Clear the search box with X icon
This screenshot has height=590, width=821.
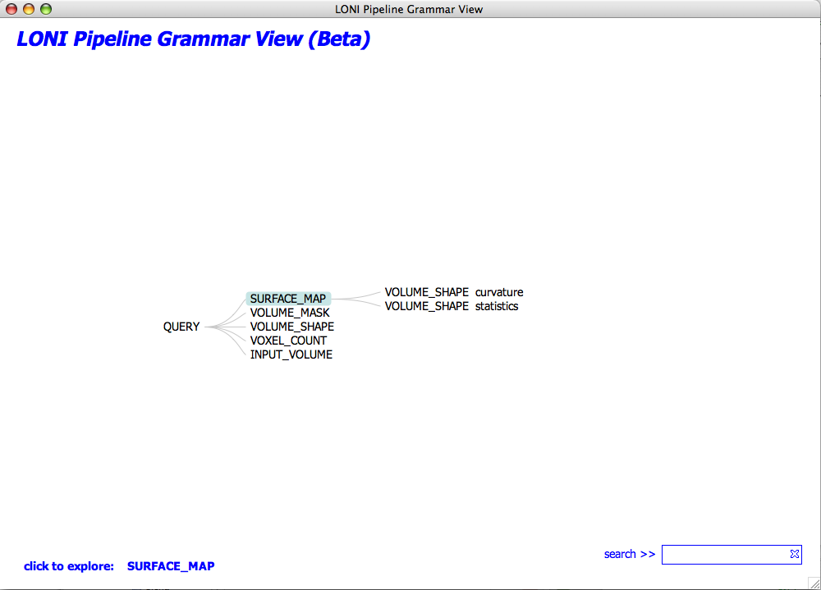pos(794,554)
